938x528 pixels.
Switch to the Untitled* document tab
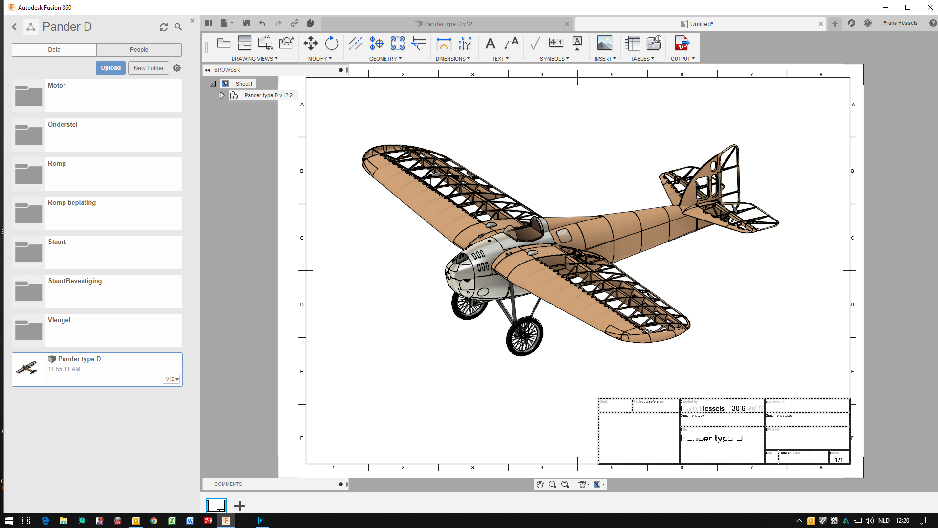698,23
